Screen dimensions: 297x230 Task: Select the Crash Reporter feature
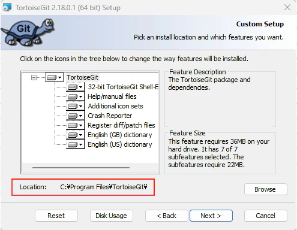110,116
